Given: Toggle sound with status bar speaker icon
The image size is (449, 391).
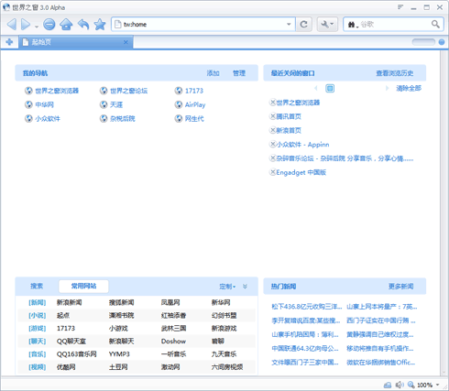Looking at the screenshot, I should pos(400,385).
